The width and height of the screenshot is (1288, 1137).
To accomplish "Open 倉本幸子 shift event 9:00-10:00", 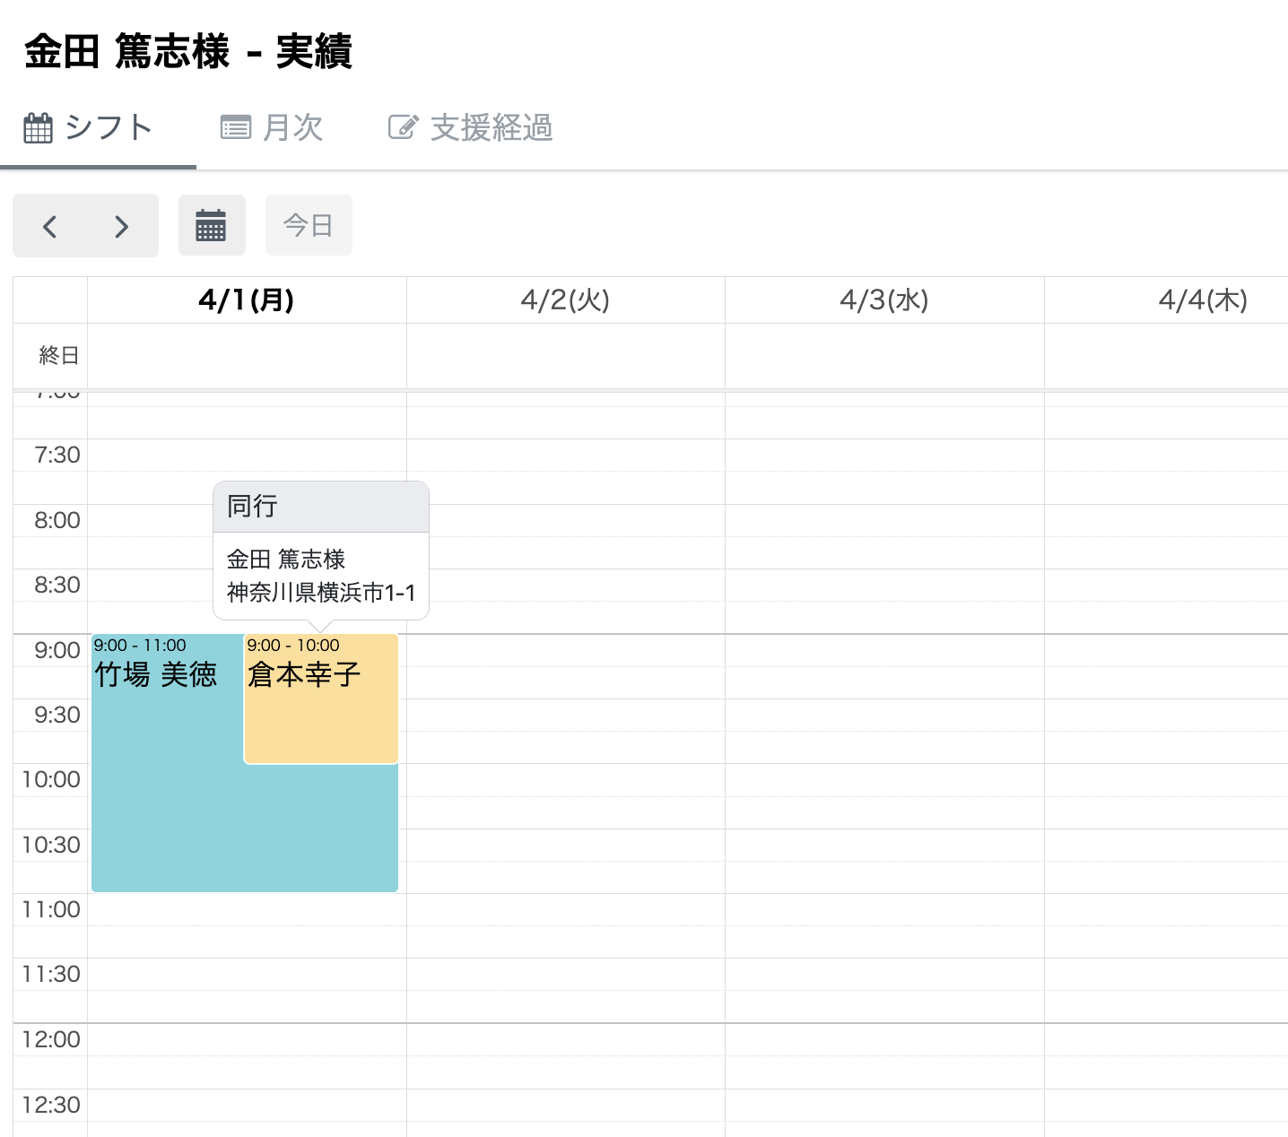I will click(320, 708).
